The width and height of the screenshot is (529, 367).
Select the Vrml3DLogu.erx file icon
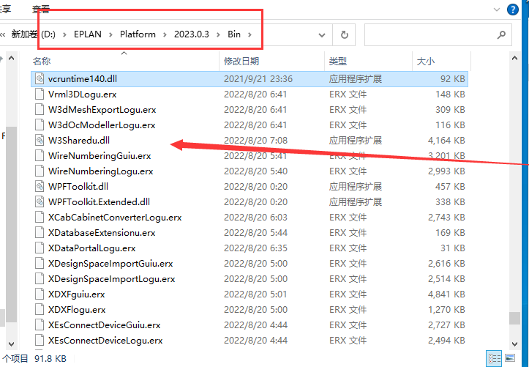coord(40,94)
